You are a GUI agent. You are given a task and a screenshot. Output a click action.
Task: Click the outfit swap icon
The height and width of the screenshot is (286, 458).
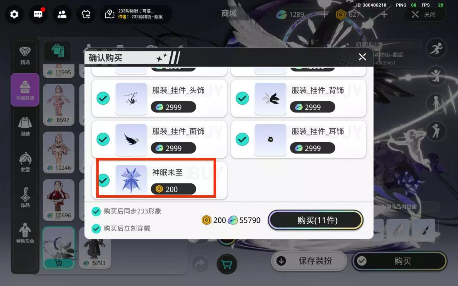coord(86,14)
